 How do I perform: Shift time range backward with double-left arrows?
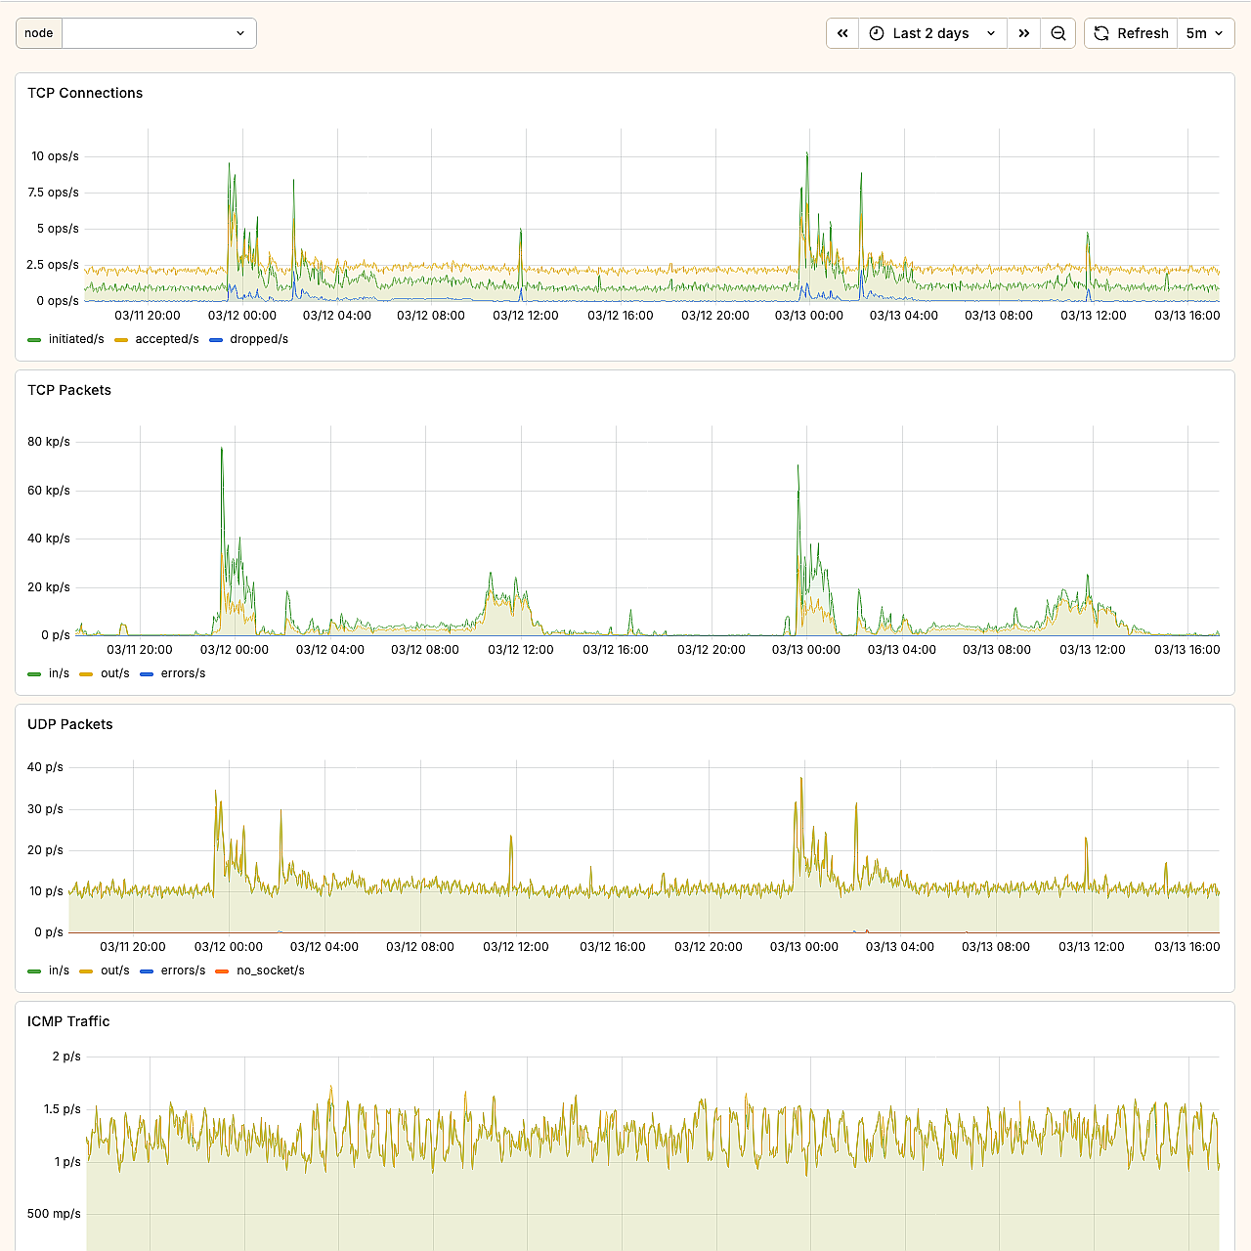[x=842, y=33]
